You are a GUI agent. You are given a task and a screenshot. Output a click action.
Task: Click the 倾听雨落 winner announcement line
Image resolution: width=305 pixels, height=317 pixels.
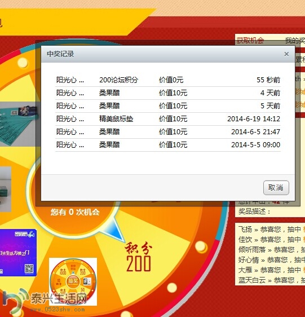click(271, 249)
